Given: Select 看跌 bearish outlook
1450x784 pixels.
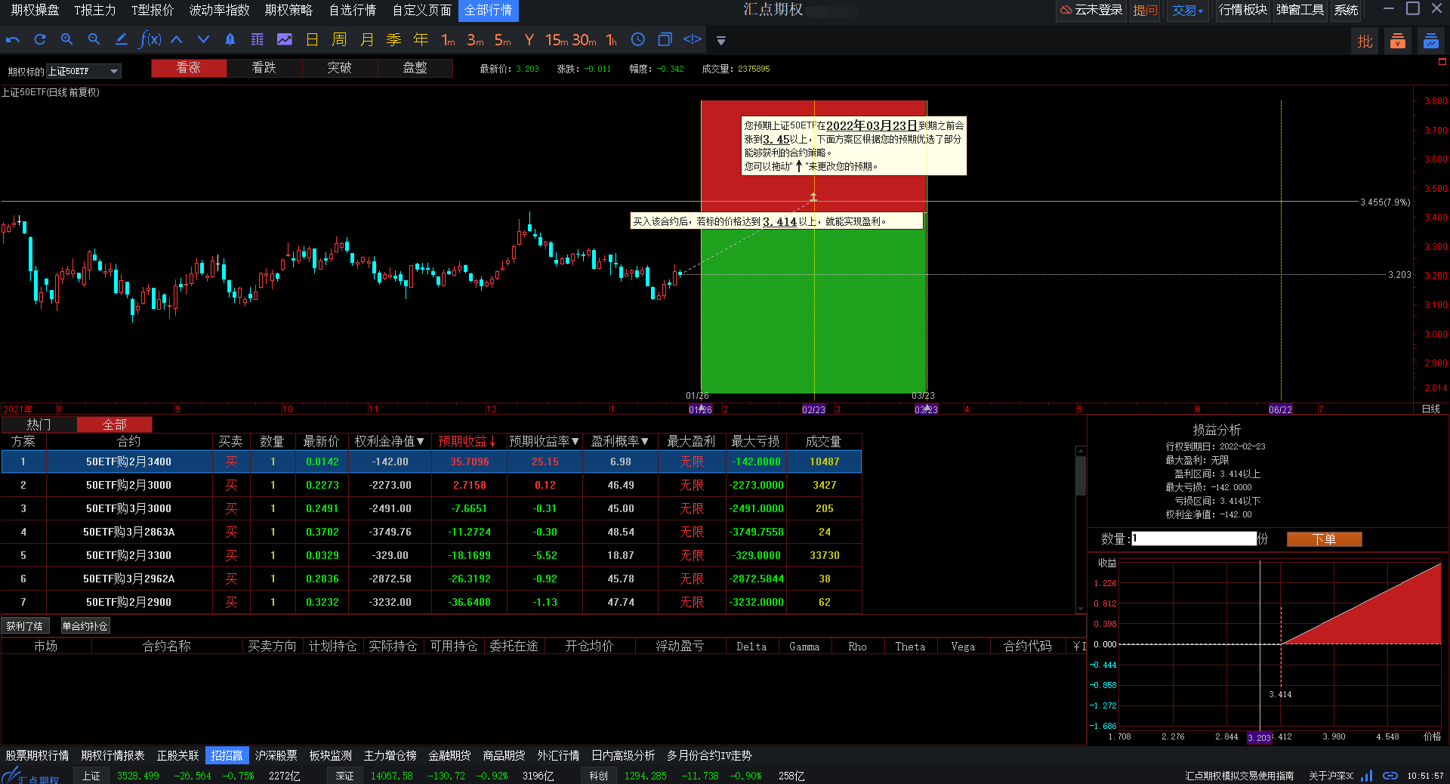Looking at the screenshot, I should pos(264,68).
